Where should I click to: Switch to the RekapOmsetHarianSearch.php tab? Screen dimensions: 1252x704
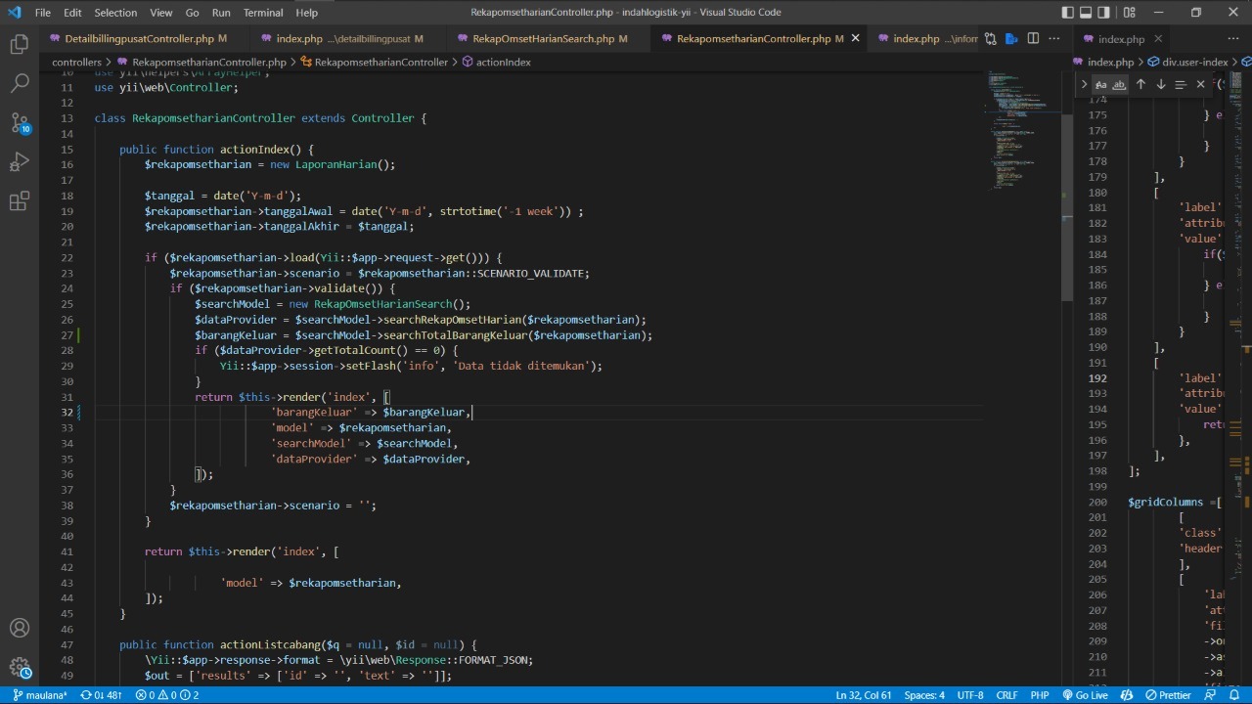tap(543, 39)
